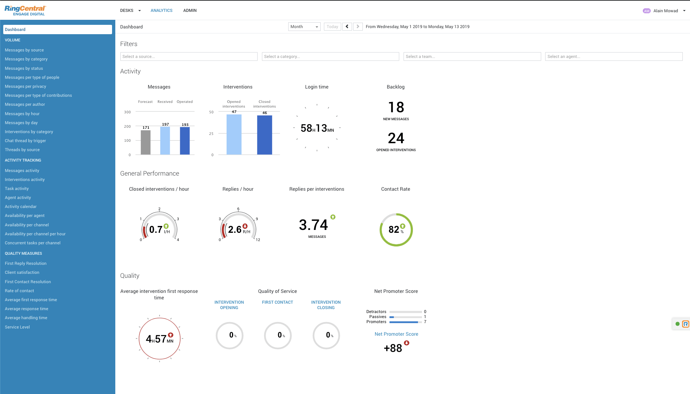
Task: Click the red trend arrow on Replies per hour
Action: [x=245, y=226]
